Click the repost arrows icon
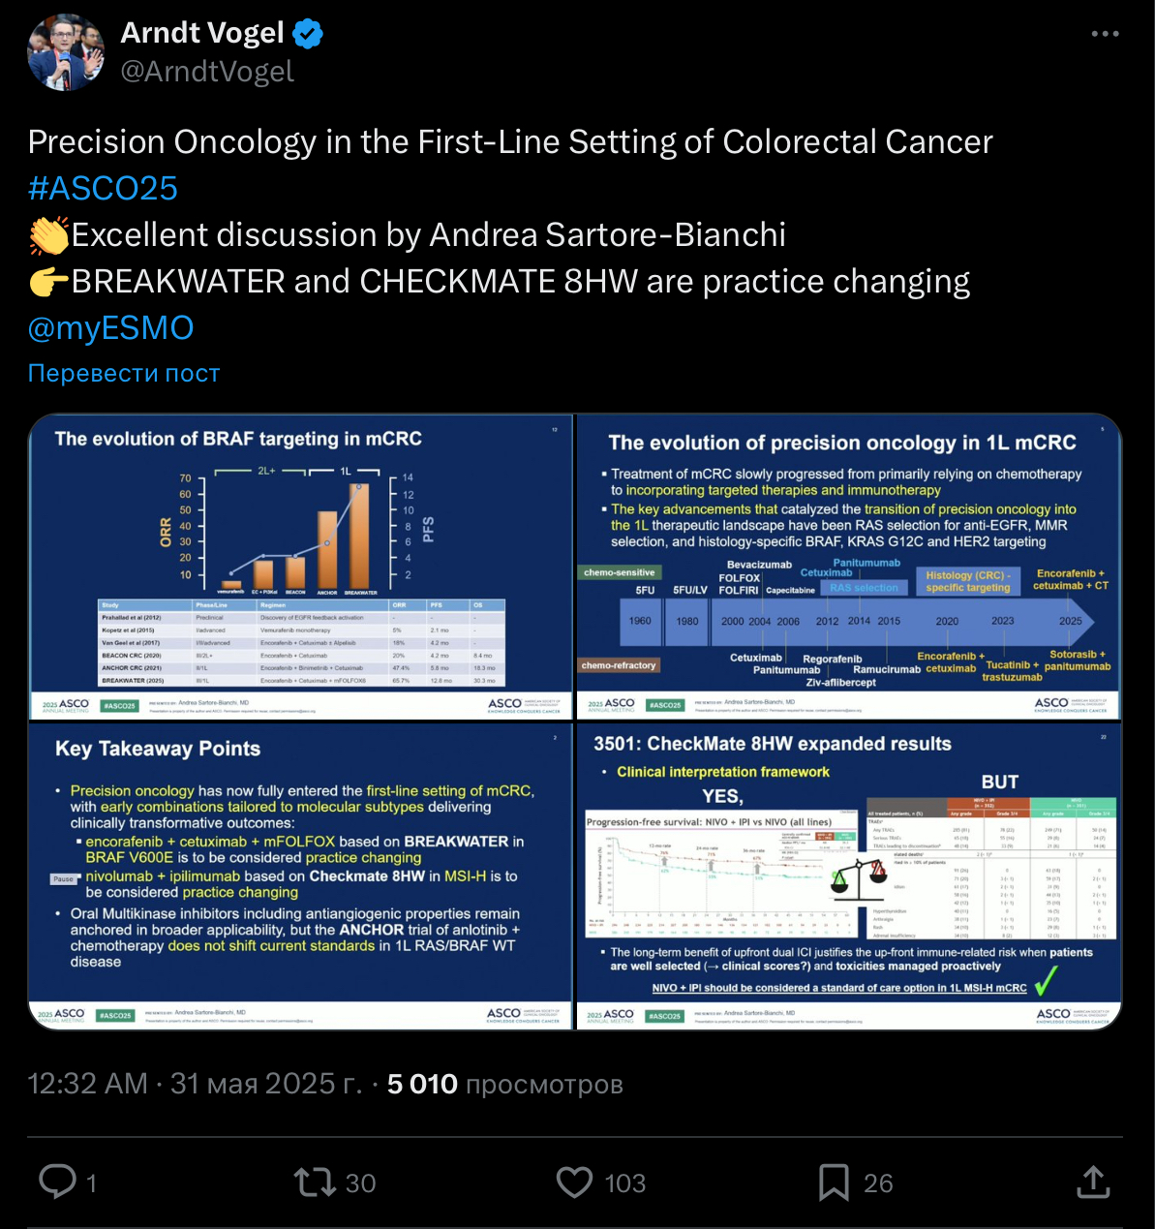Viewport: 1155px width, 1229px height. (315, 1183)
